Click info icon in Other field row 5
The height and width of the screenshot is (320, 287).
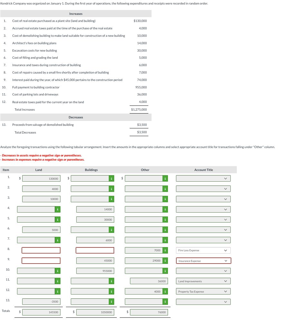(x=165, y=220)
